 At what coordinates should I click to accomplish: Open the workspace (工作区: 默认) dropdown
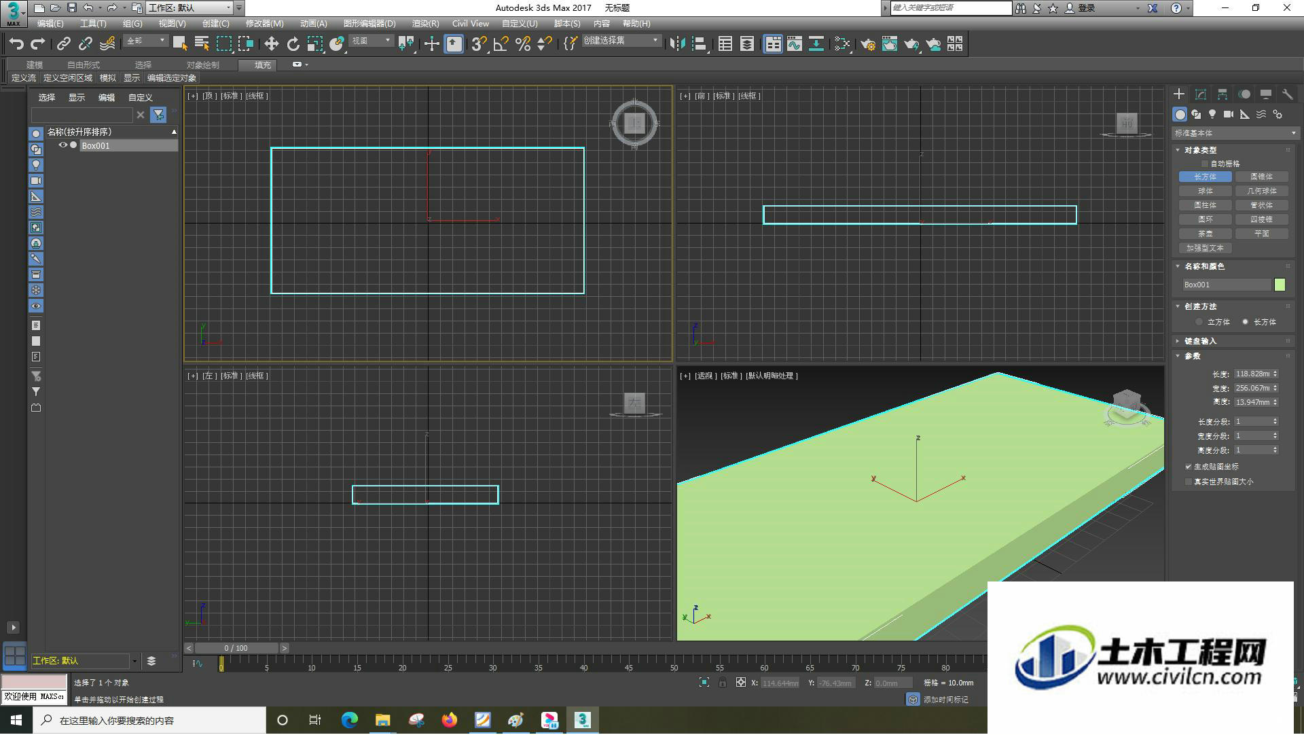click(189, 8)
